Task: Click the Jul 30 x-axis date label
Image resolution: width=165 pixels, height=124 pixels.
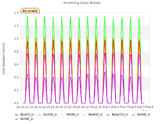Action: 89,107
